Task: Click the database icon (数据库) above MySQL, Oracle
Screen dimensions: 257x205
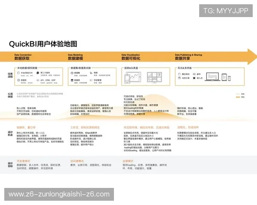Action: pos(18,80)
